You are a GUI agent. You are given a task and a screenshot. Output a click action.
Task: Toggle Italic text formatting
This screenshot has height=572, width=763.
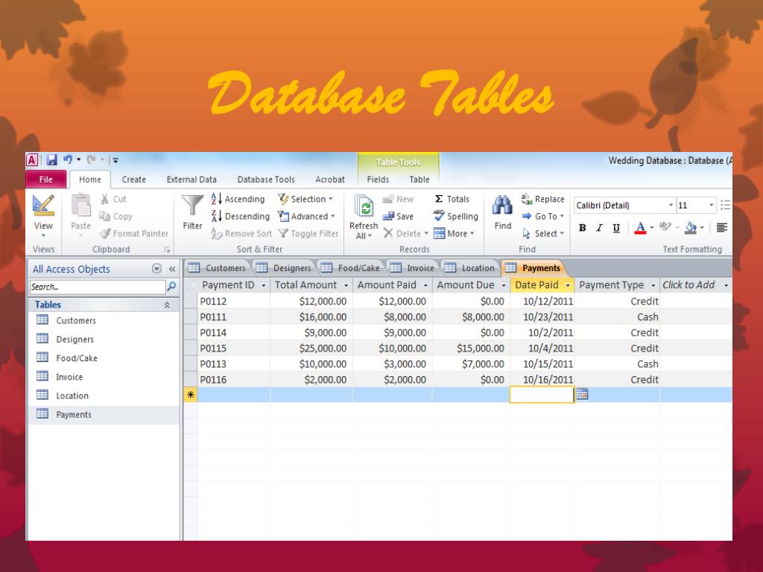tap(599, 228)
